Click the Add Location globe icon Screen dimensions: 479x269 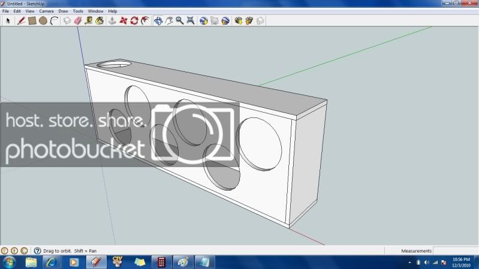point(203,21)
